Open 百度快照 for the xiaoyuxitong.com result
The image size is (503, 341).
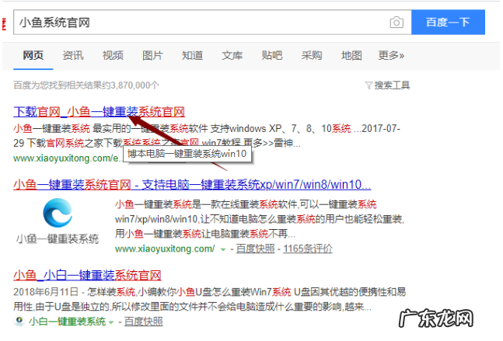pos(255,249)
